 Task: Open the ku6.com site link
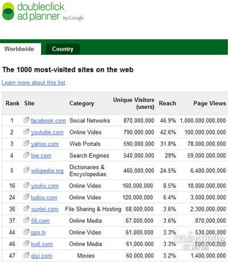(x=42, y=244)
